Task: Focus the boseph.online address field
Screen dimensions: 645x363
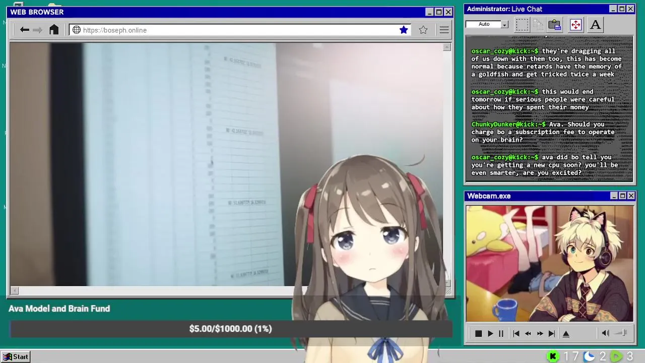Action: coord(240,30)
